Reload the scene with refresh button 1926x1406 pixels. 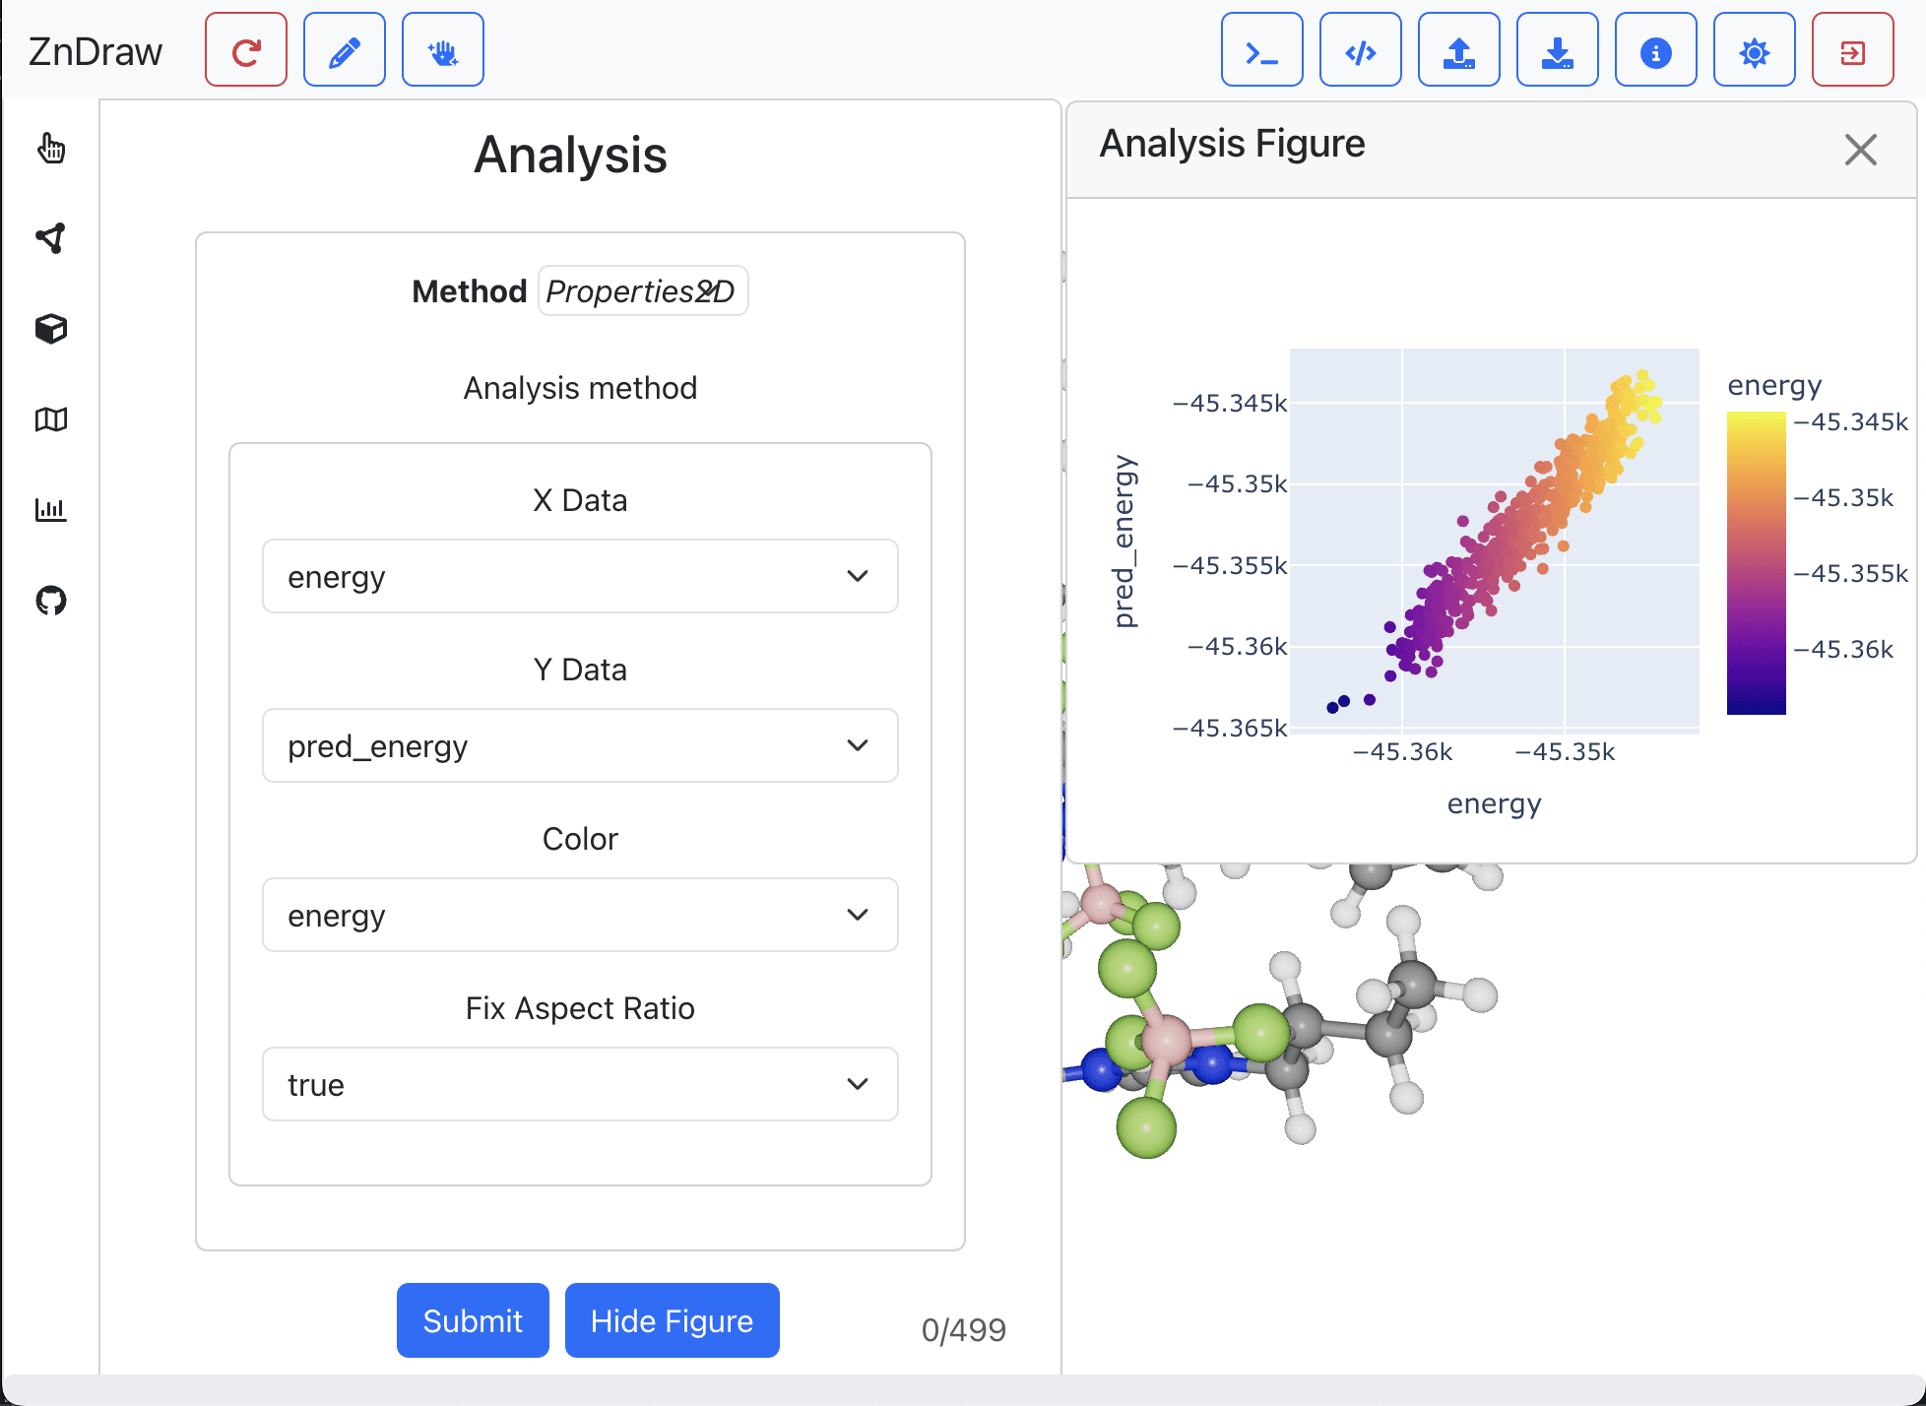pos(245,49)
